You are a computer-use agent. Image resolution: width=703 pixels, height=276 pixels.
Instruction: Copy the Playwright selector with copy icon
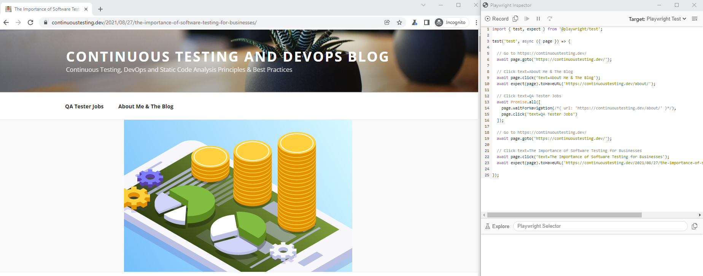coord(694,226)
